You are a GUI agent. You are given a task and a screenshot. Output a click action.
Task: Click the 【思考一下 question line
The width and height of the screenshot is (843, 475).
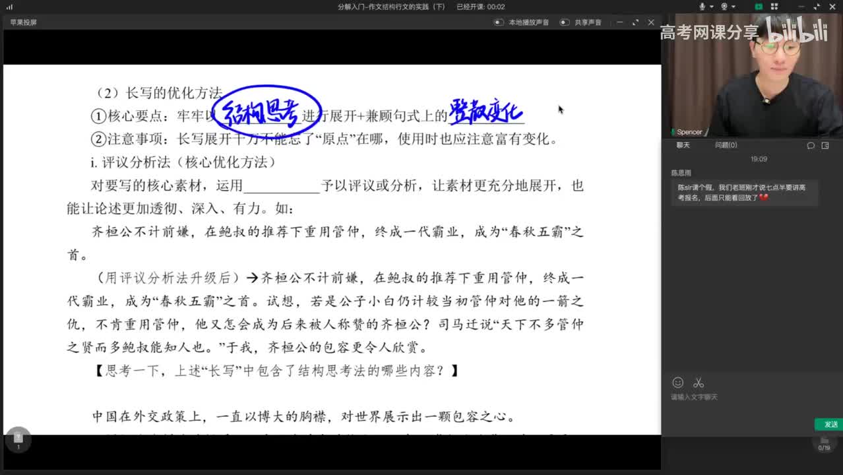click(277, 371)
